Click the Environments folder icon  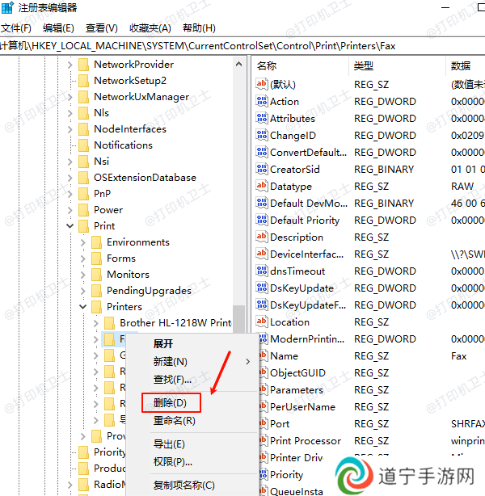96,242
